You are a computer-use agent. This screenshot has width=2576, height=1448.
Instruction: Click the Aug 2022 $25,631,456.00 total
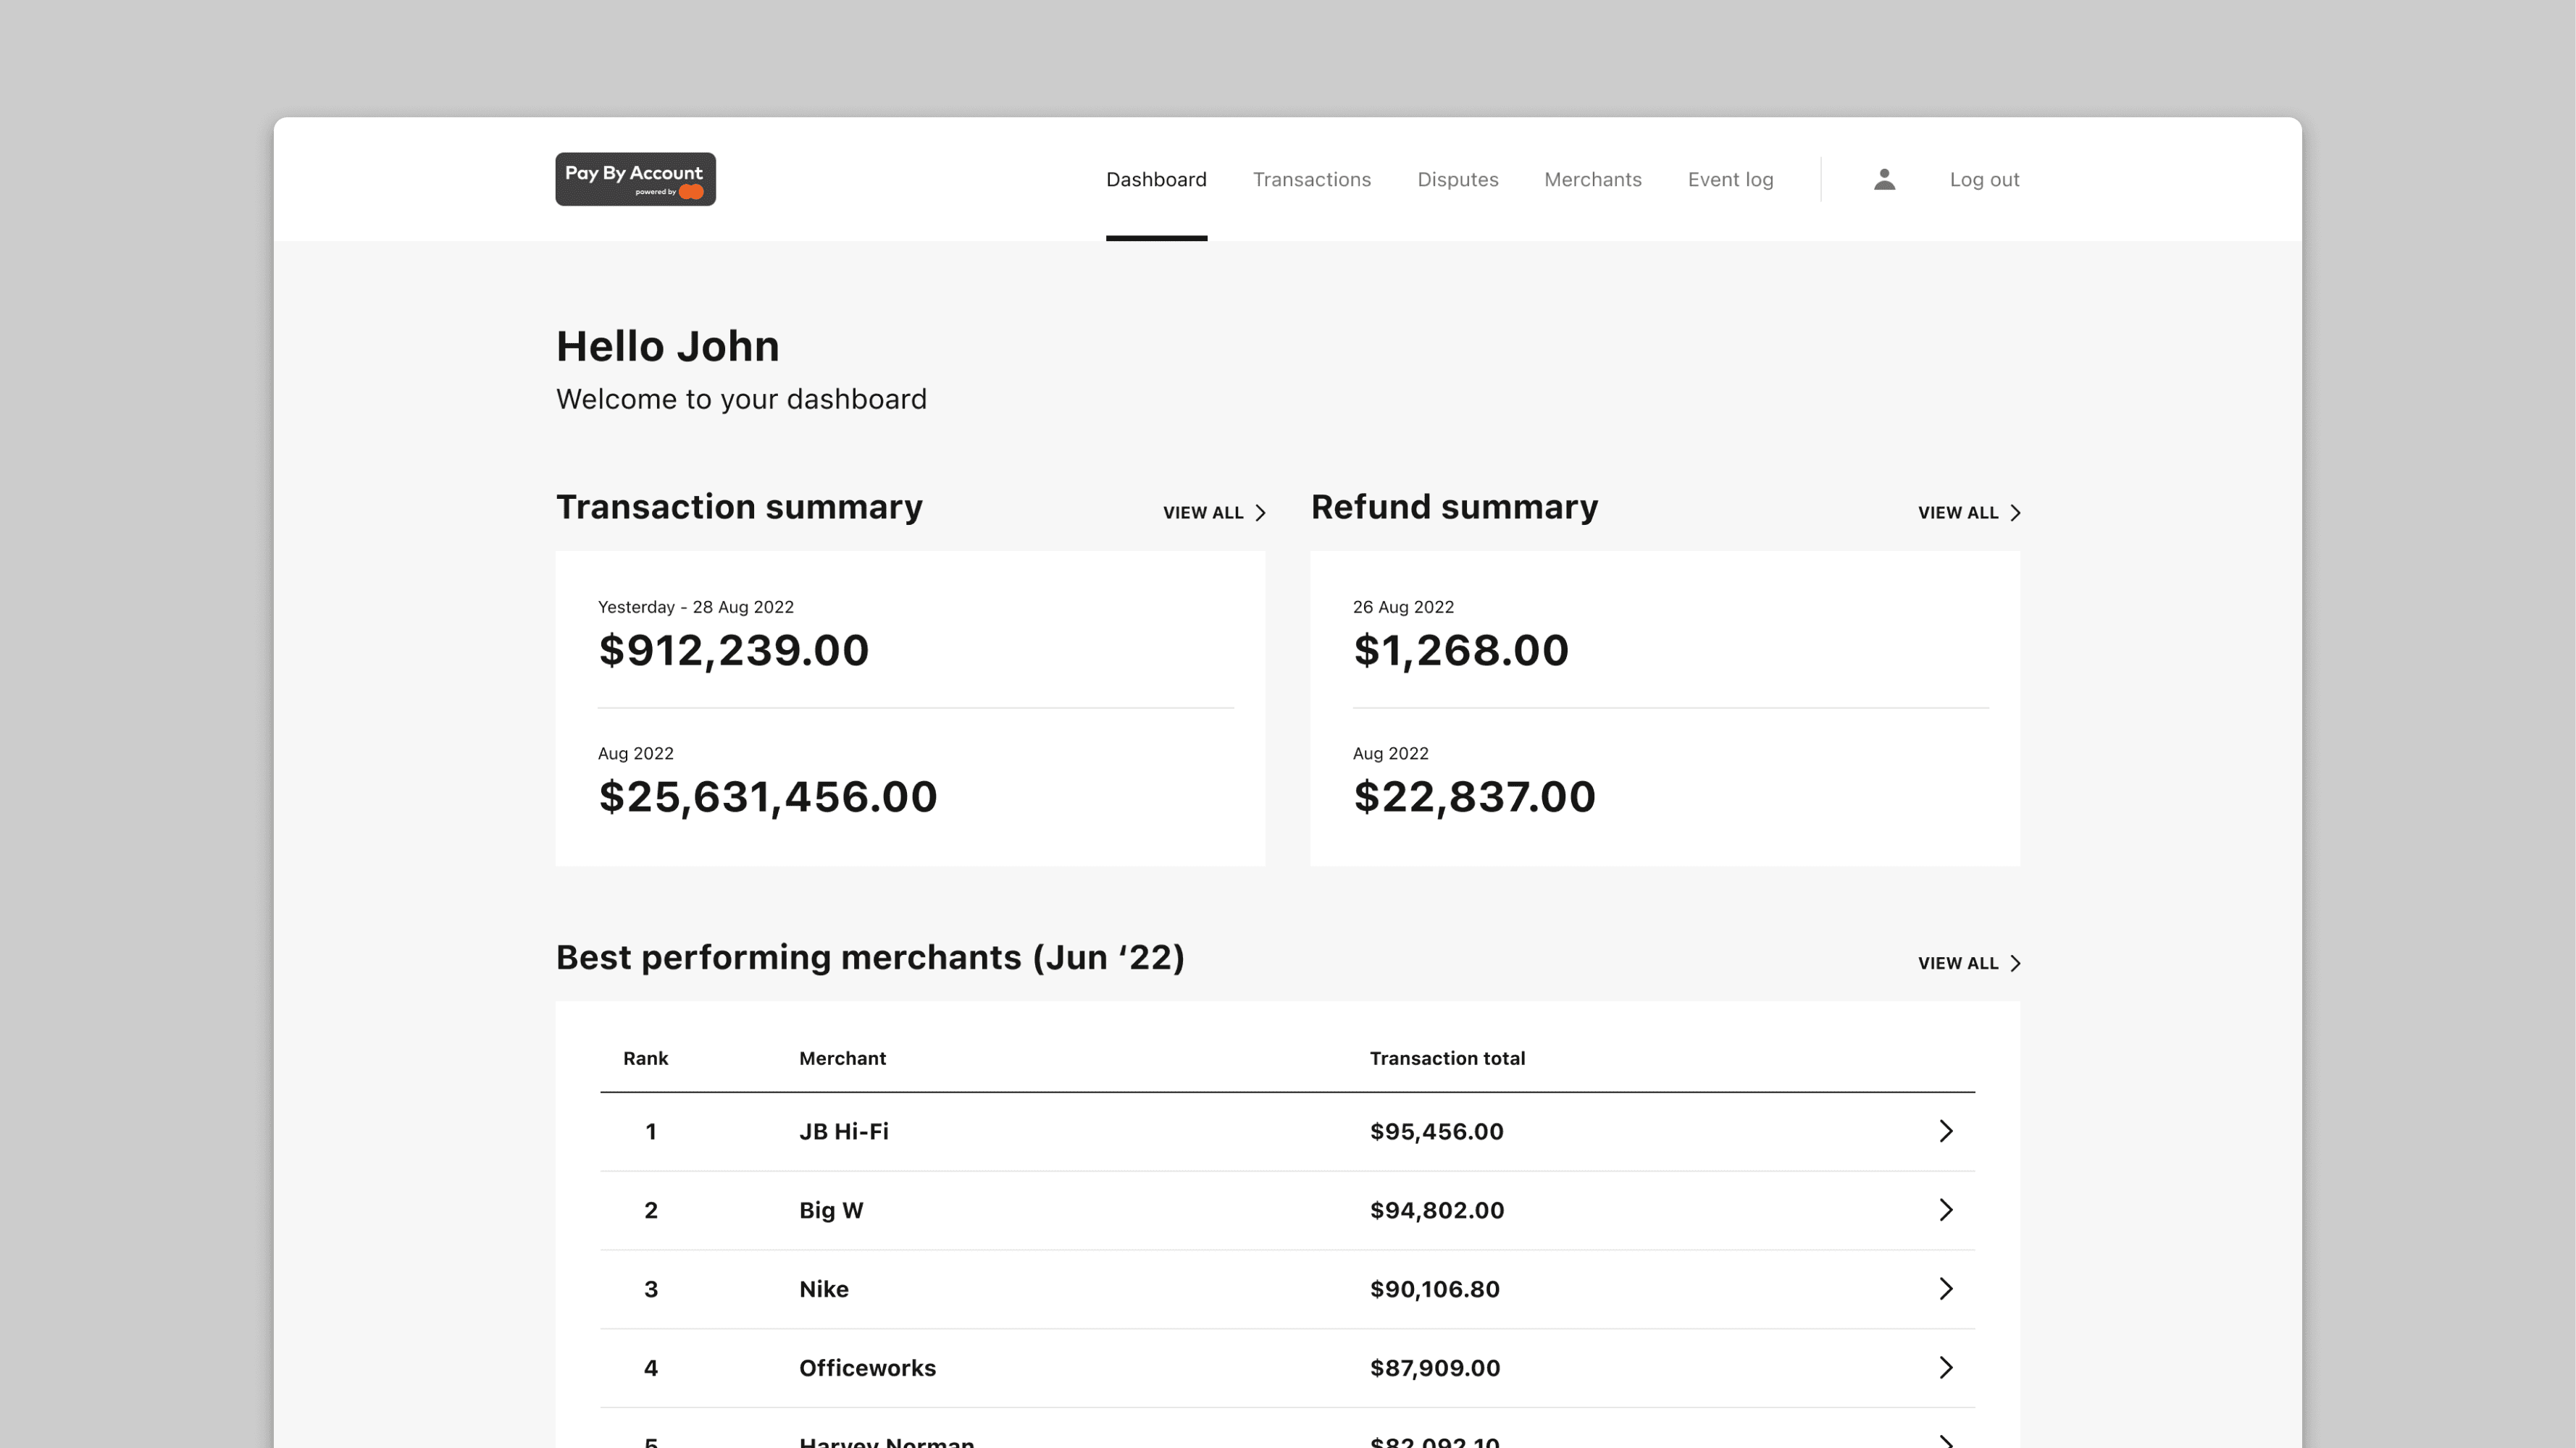tap(767, 796)
